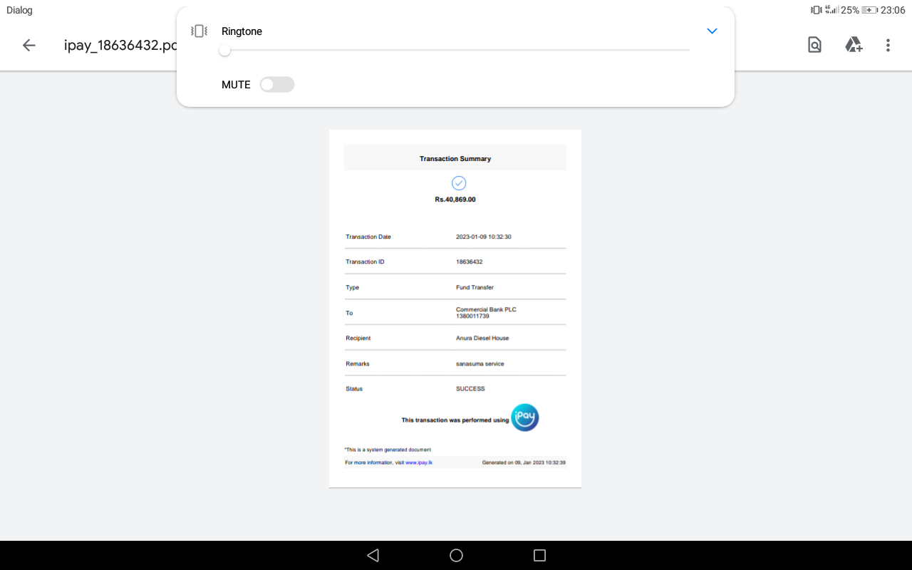Open the find in document search icon

point(814,46)
